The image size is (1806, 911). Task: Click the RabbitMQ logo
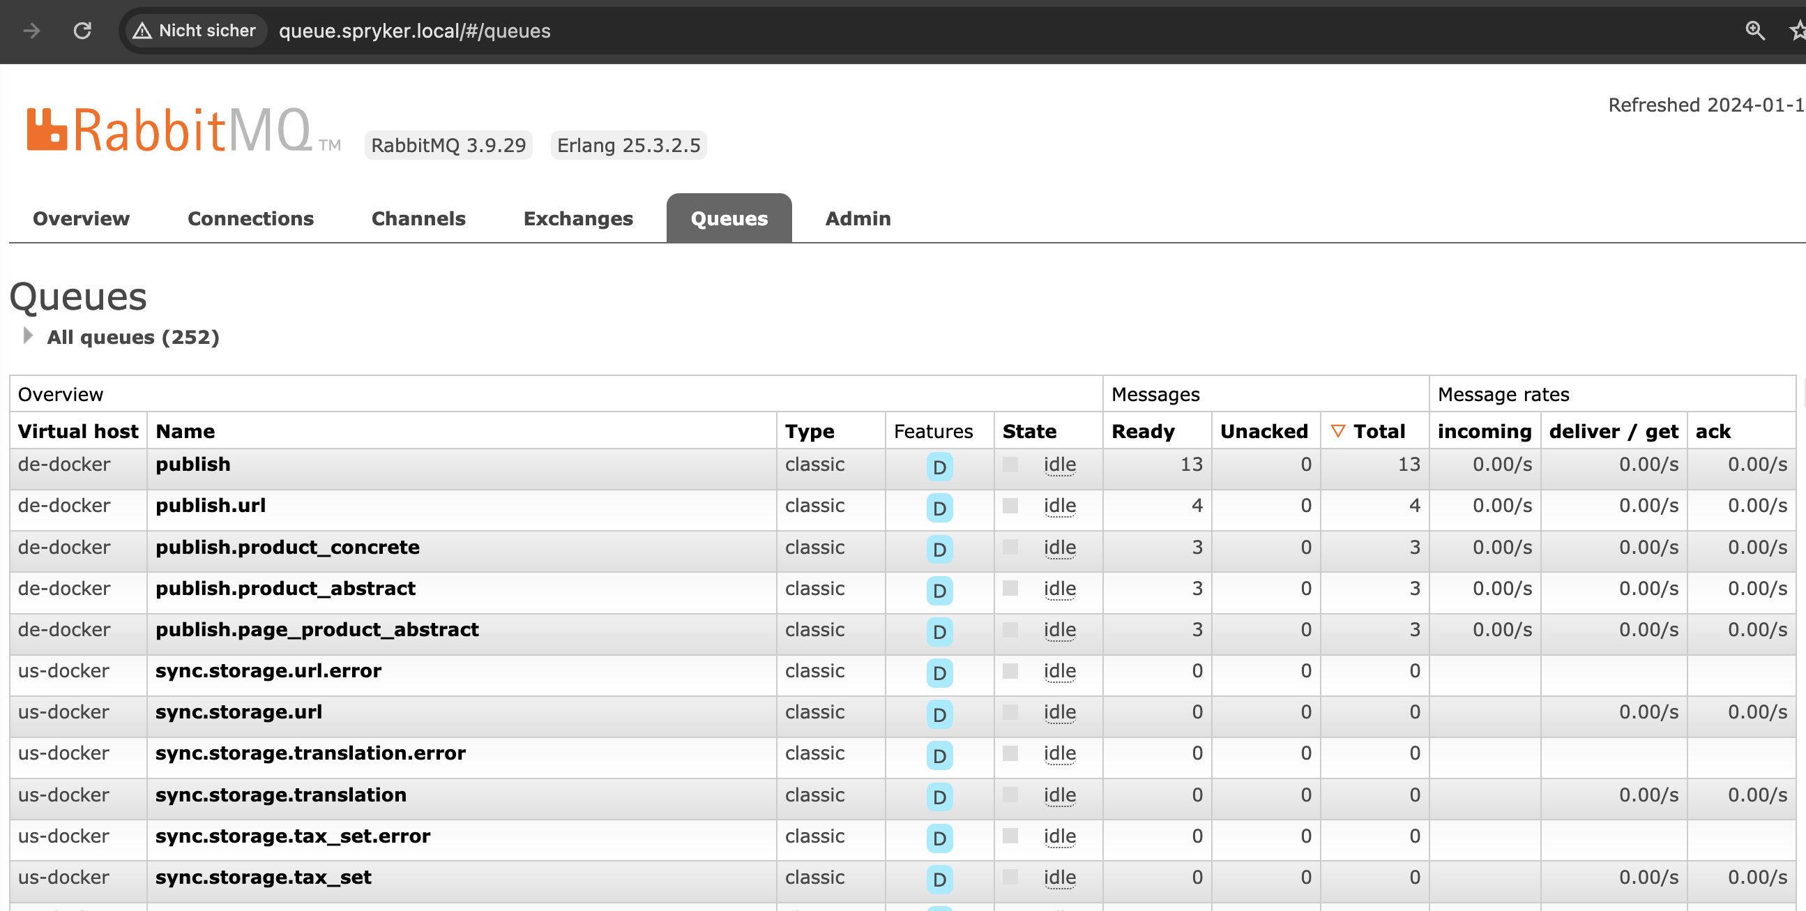point(183,130)
